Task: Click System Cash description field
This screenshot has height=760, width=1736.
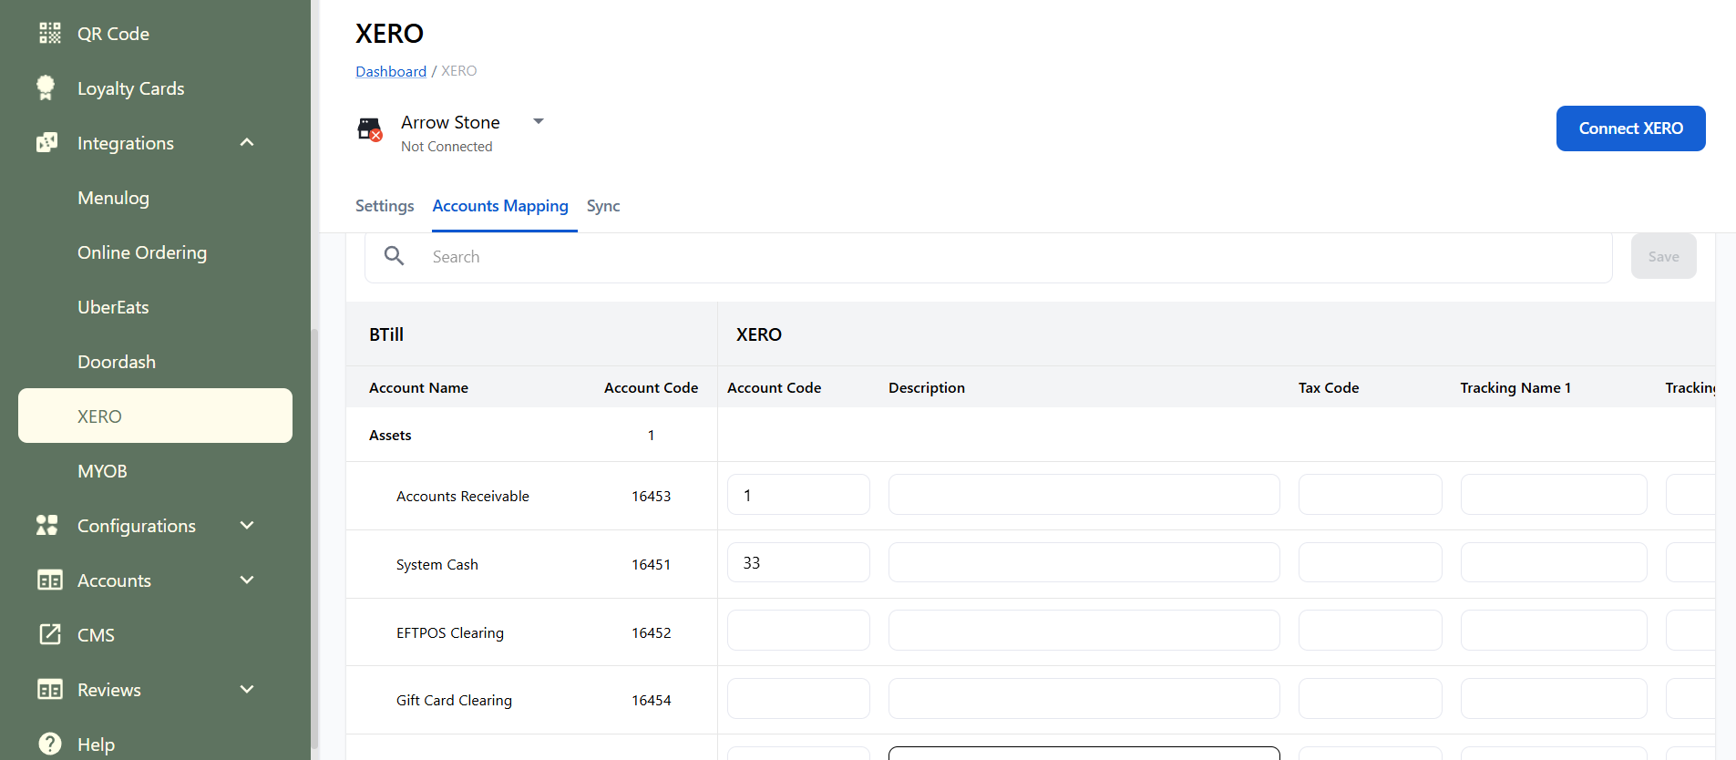Action: [x=1084, y=562]
